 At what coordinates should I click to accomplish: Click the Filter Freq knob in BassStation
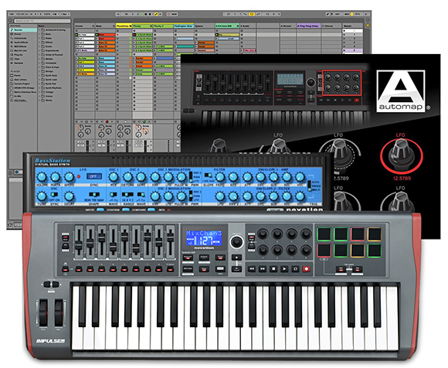[220, 177]
